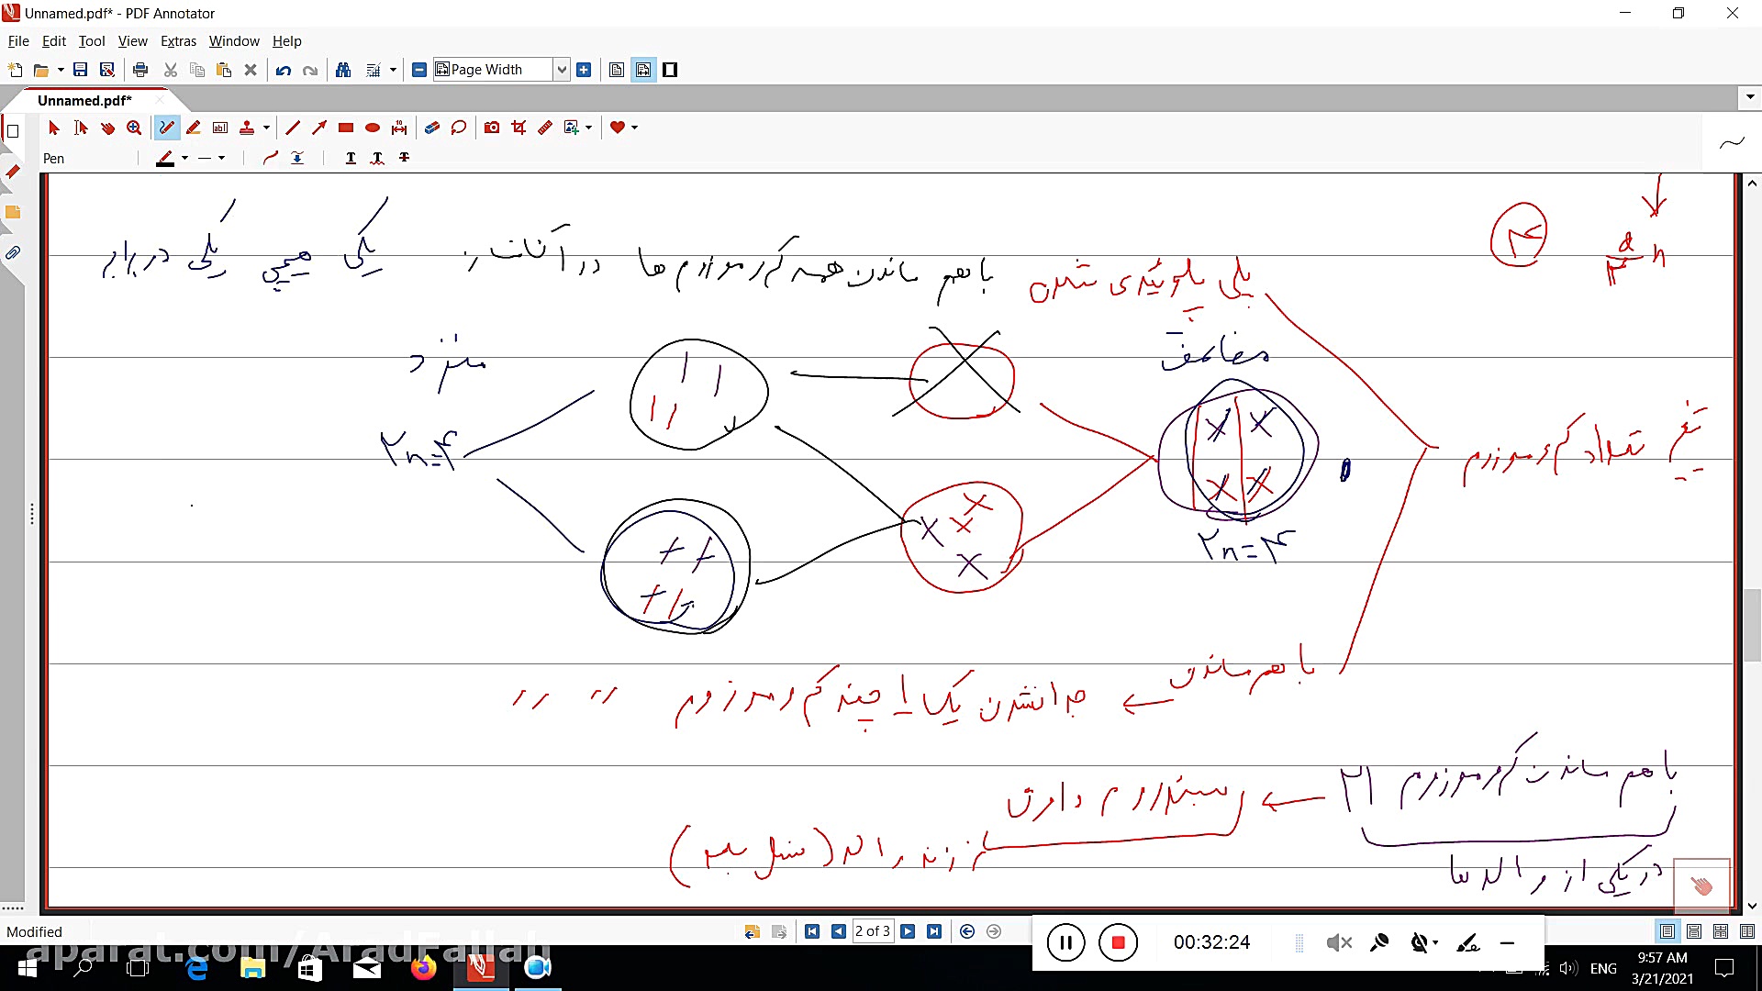1762x991 pixels.
Task: Select the Pan hand tool
Action: pyautogui.click(x=107, y=128)
